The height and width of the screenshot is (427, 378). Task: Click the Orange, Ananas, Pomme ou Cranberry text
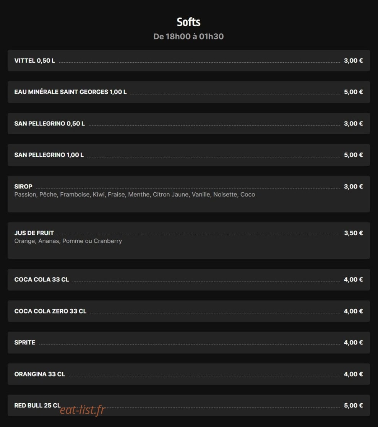tap(68, 241)
